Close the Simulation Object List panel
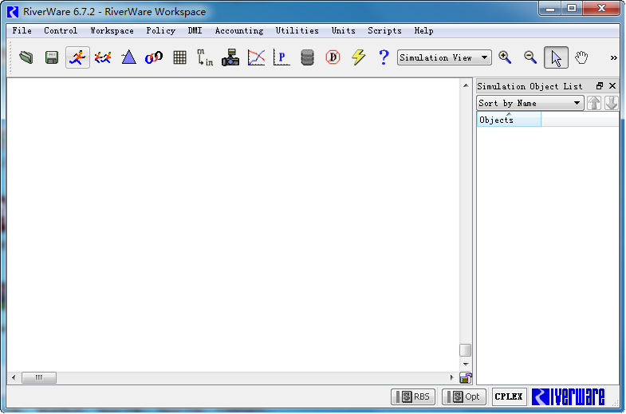The height and width of the screenshot is (414, 626). [x=612, y=86]
